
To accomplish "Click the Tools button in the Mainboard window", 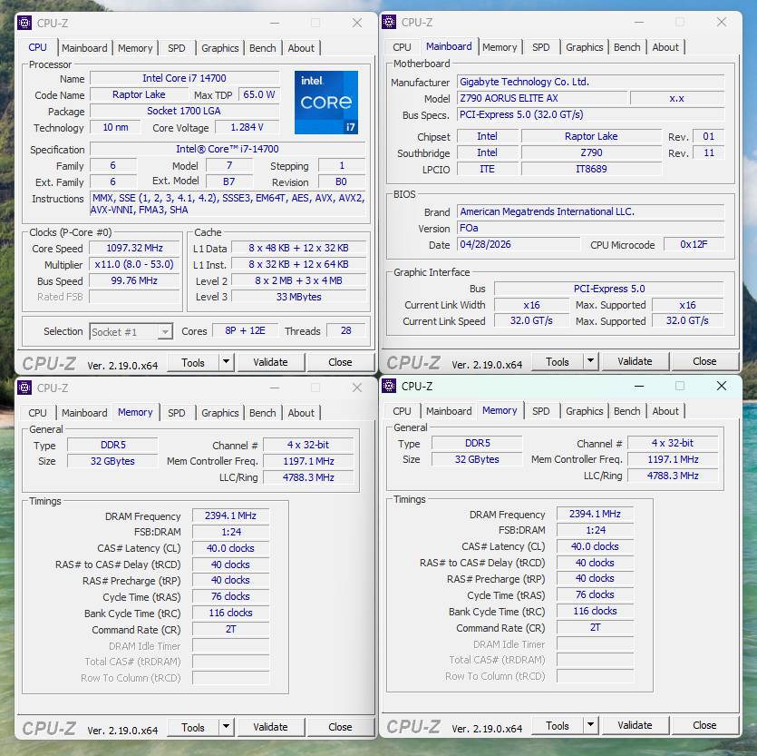I will [558, 361].
